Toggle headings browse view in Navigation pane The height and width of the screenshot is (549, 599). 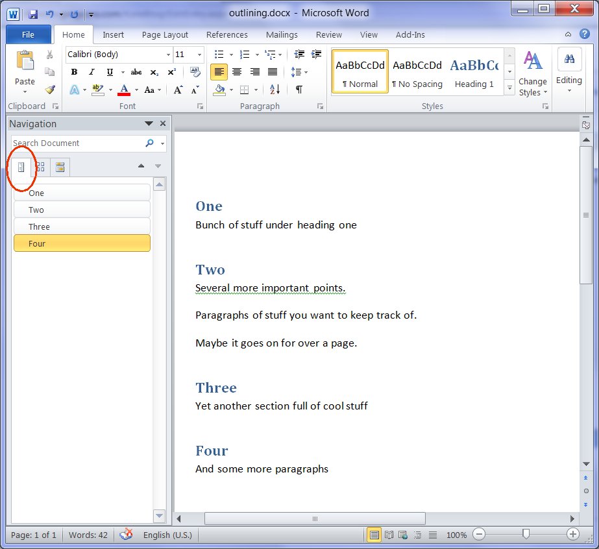tap(21, 167)
